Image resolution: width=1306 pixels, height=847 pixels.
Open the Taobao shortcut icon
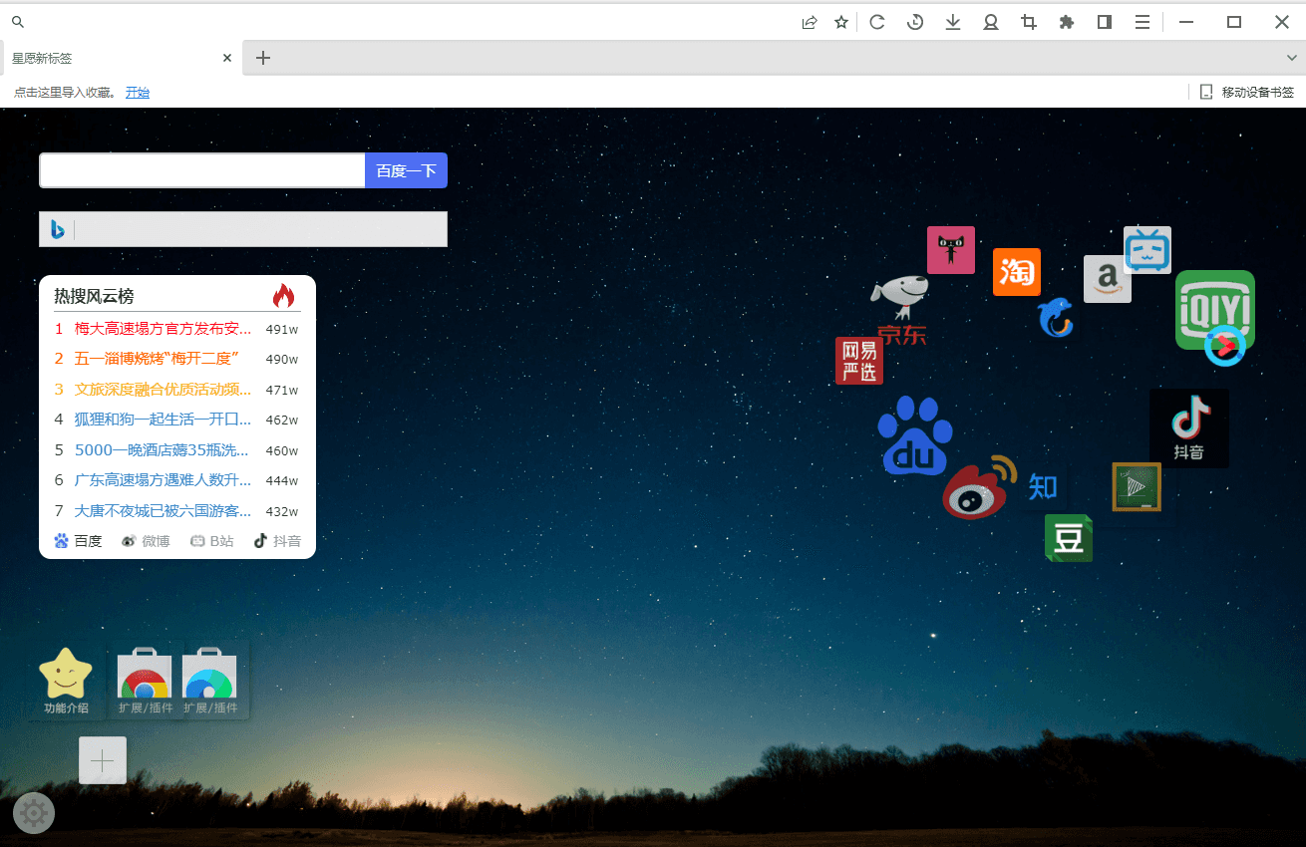coord(1016,272)
